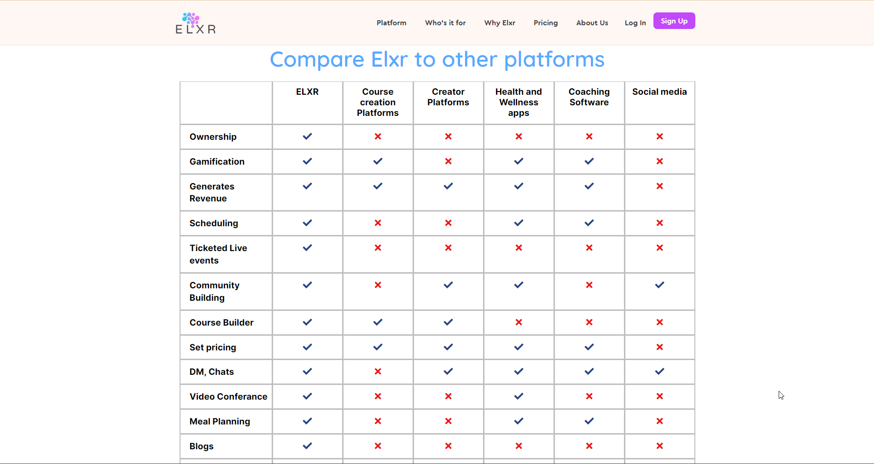Image resolution: width=874 pixels, height=464 pixels.
Task: Click the Sign Up button
Action: pos(674,21)
